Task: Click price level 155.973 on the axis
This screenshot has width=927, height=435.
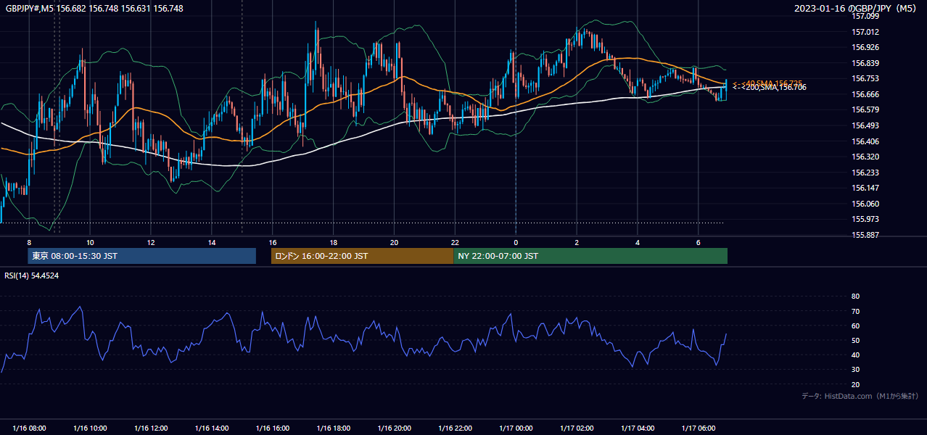Action: [865, 219]
